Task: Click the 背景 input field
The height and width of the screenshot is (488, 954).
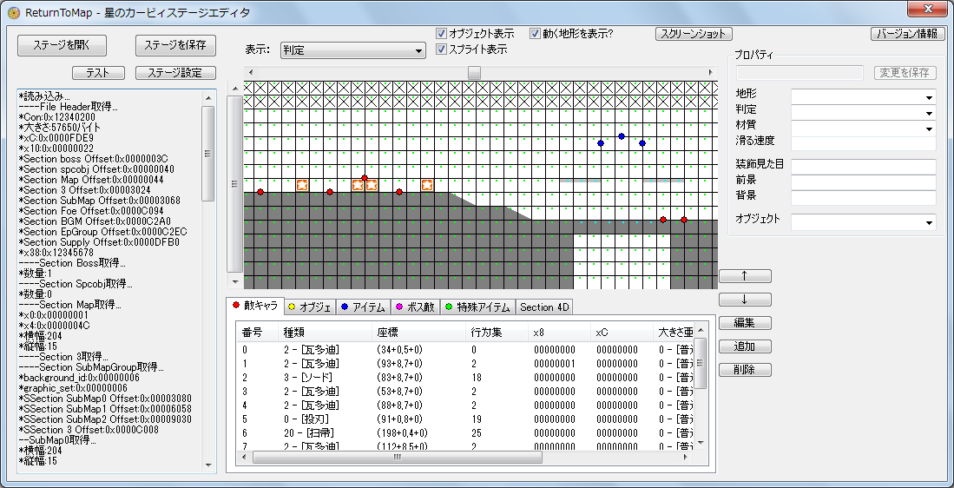Action: coord(864,198)
